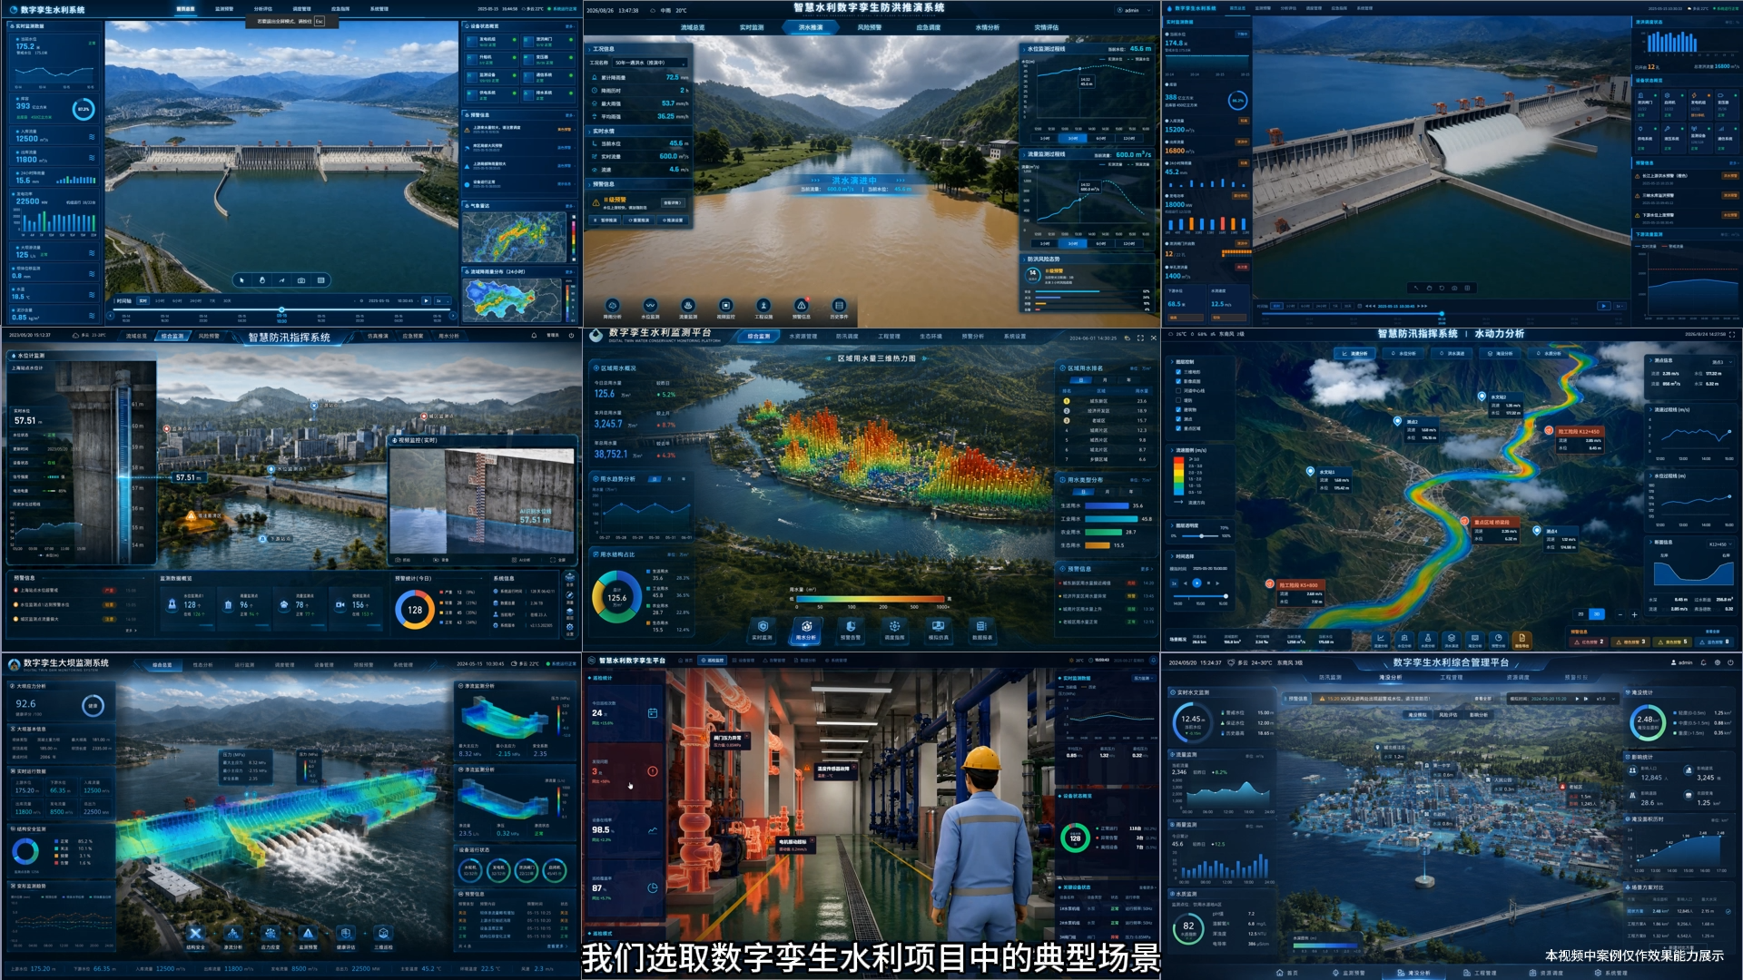The width and height of the screenshot is (1743, 980).
Task: Check 河道中心线 layer checkbox
Action: [1178, 390]
